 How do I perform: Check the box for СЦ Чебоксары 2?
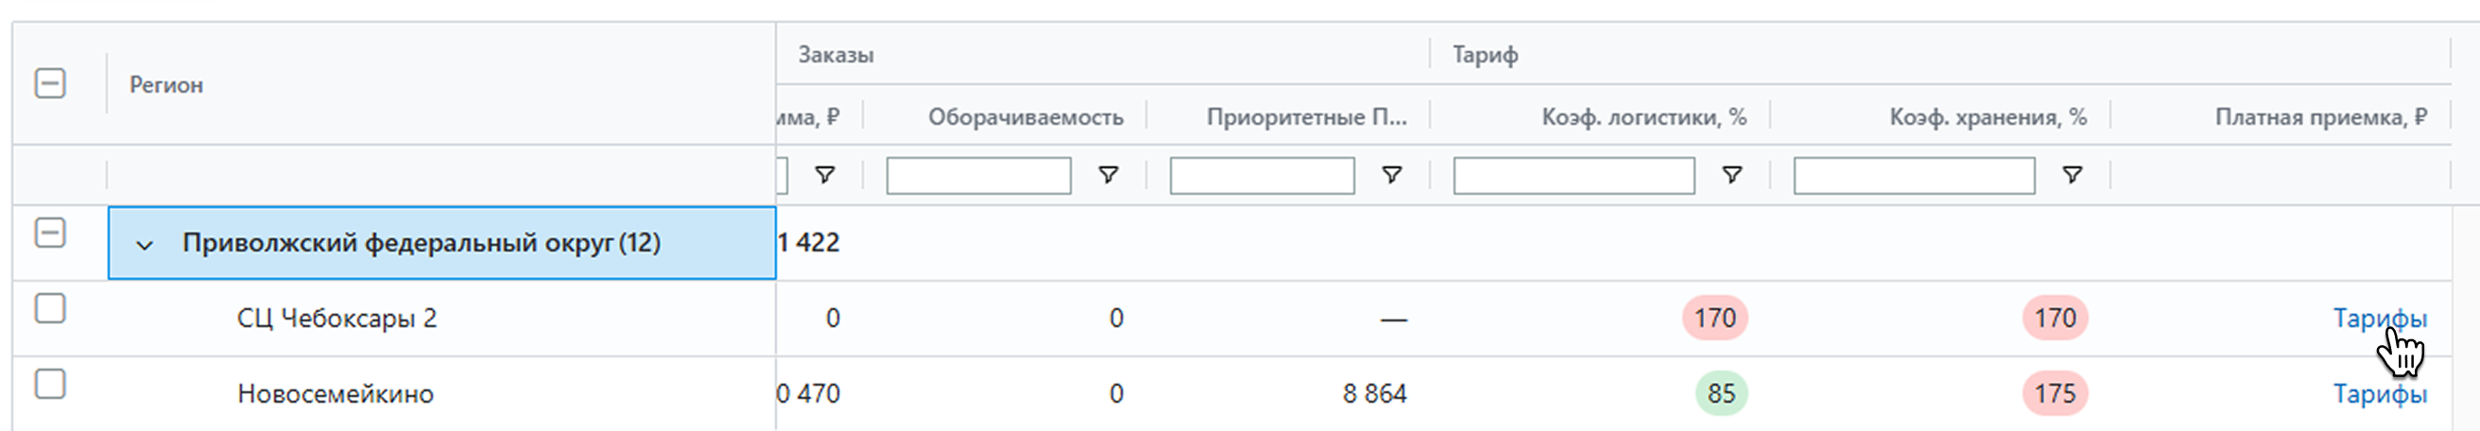50,309
